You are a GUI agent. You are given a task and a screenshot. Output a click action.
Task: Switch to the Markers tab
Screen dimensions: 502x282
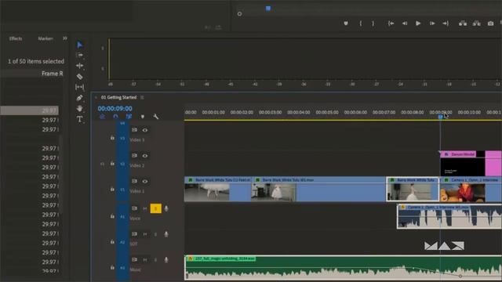click(45, 38)
